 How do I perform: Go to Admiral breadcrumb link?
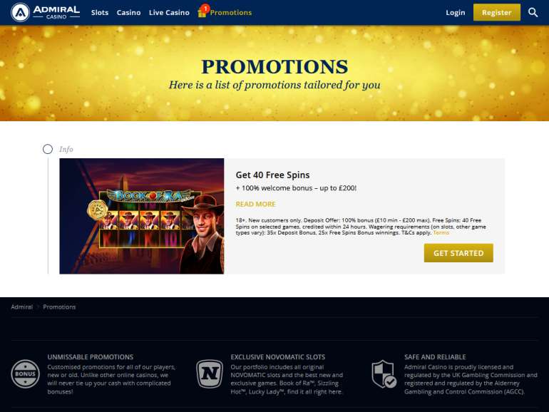pyautogui.click(x=21, y=307)
